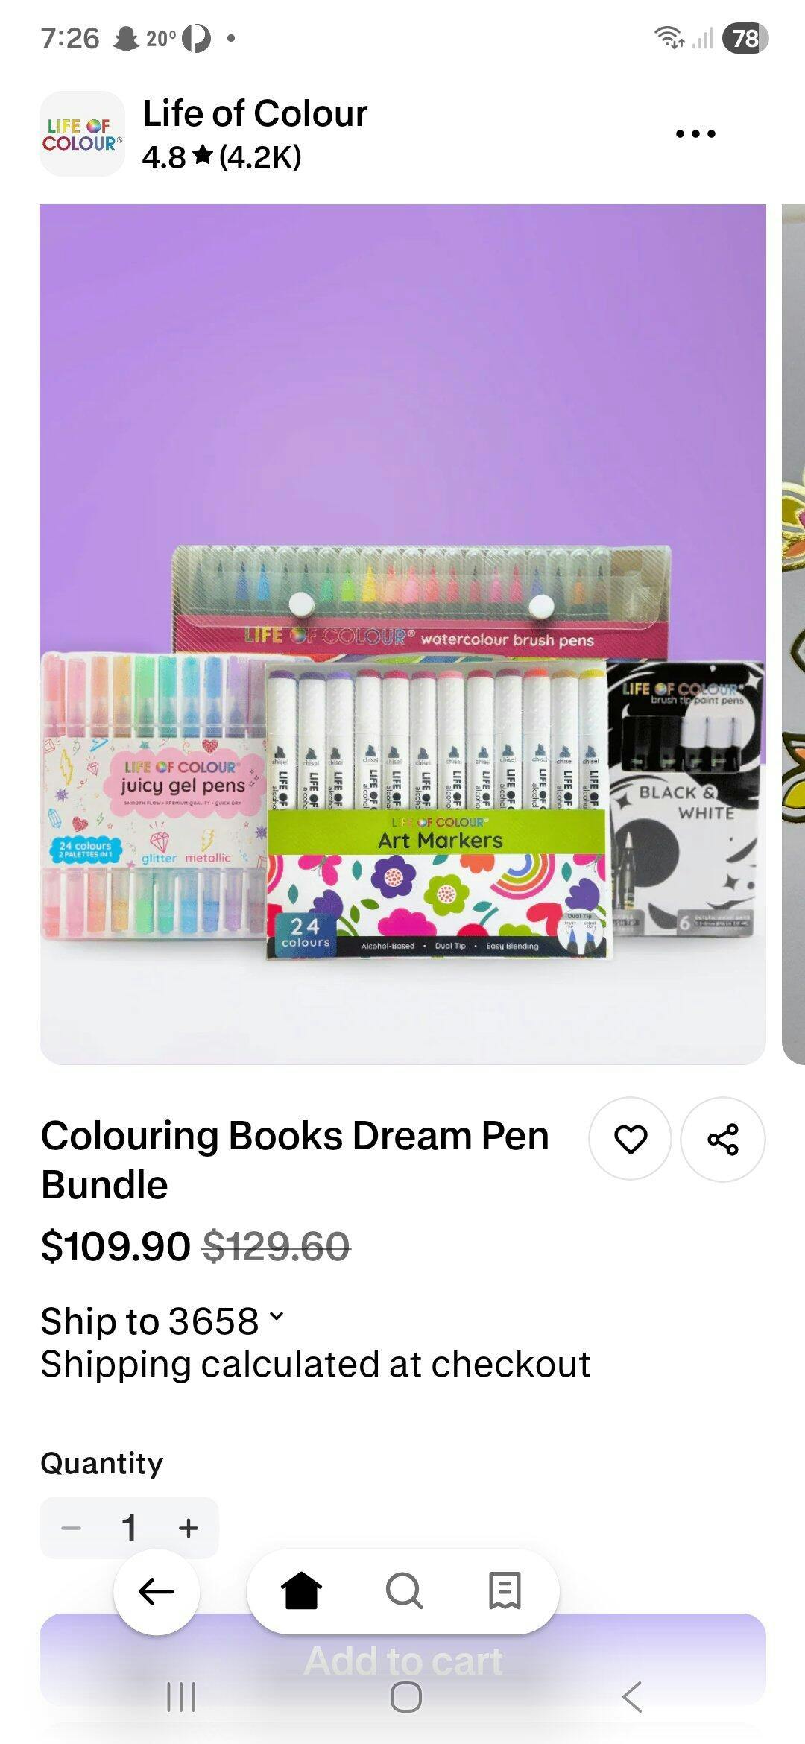This screenshot has height=1744, width=805.
Task: View the 4.8 star rating reviews
Action: tap(221, 157)
